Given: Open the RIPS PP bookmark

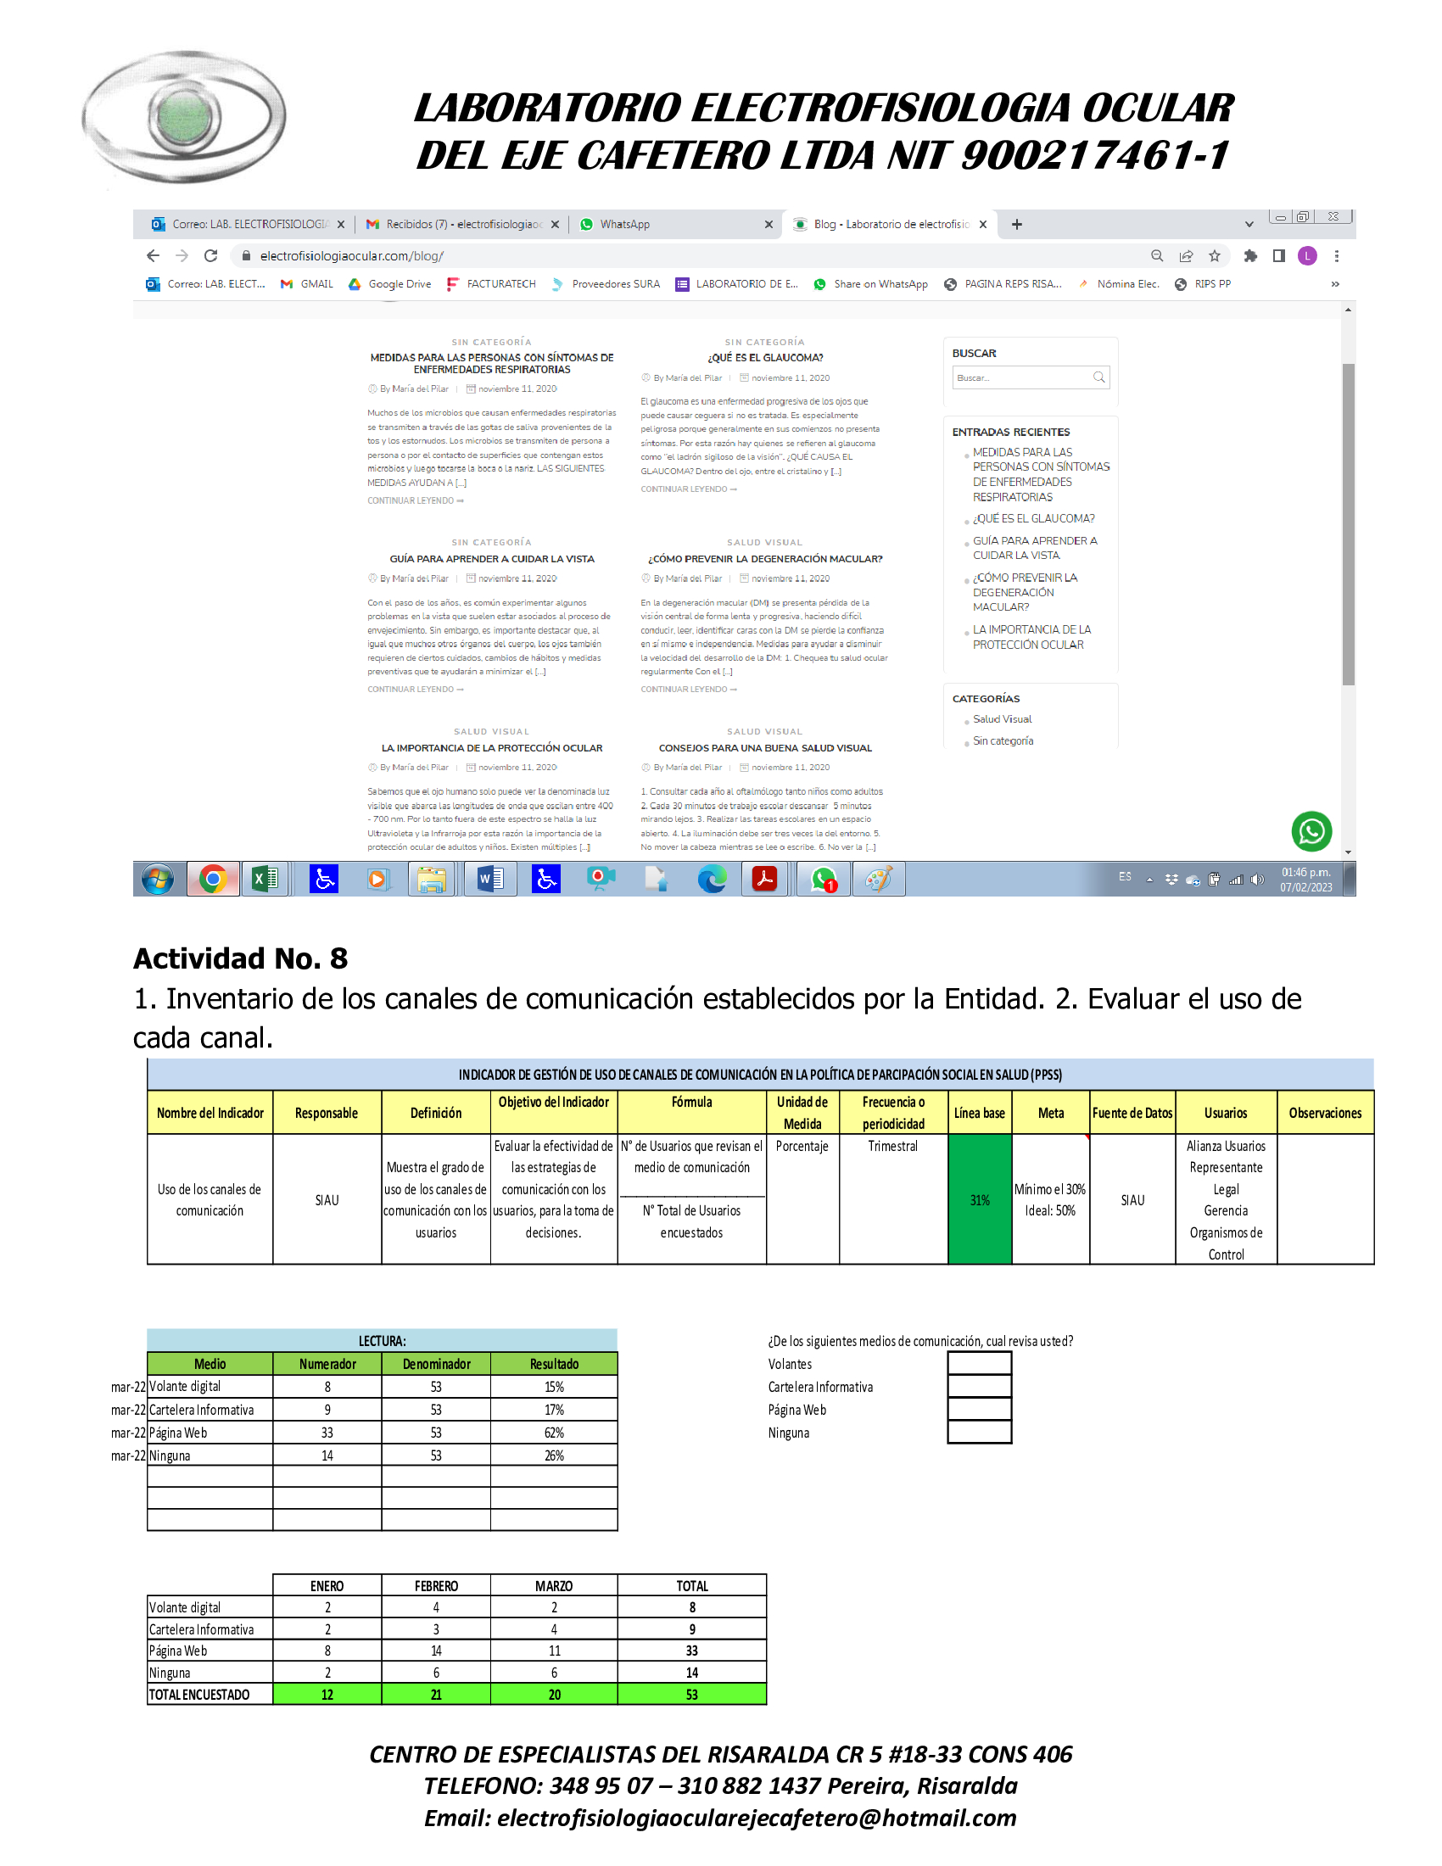Looking at the screenshot, I should 1203,283.
